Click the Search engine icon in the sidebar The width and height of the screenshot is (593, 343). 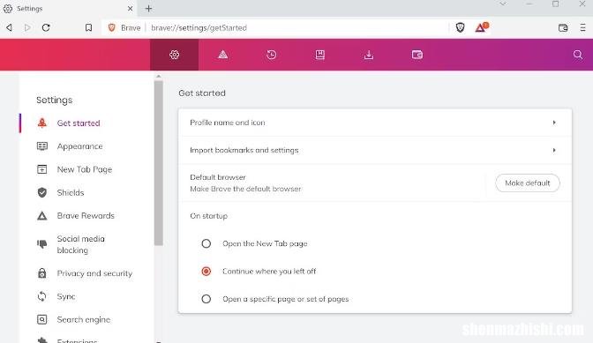pos(42,319)
